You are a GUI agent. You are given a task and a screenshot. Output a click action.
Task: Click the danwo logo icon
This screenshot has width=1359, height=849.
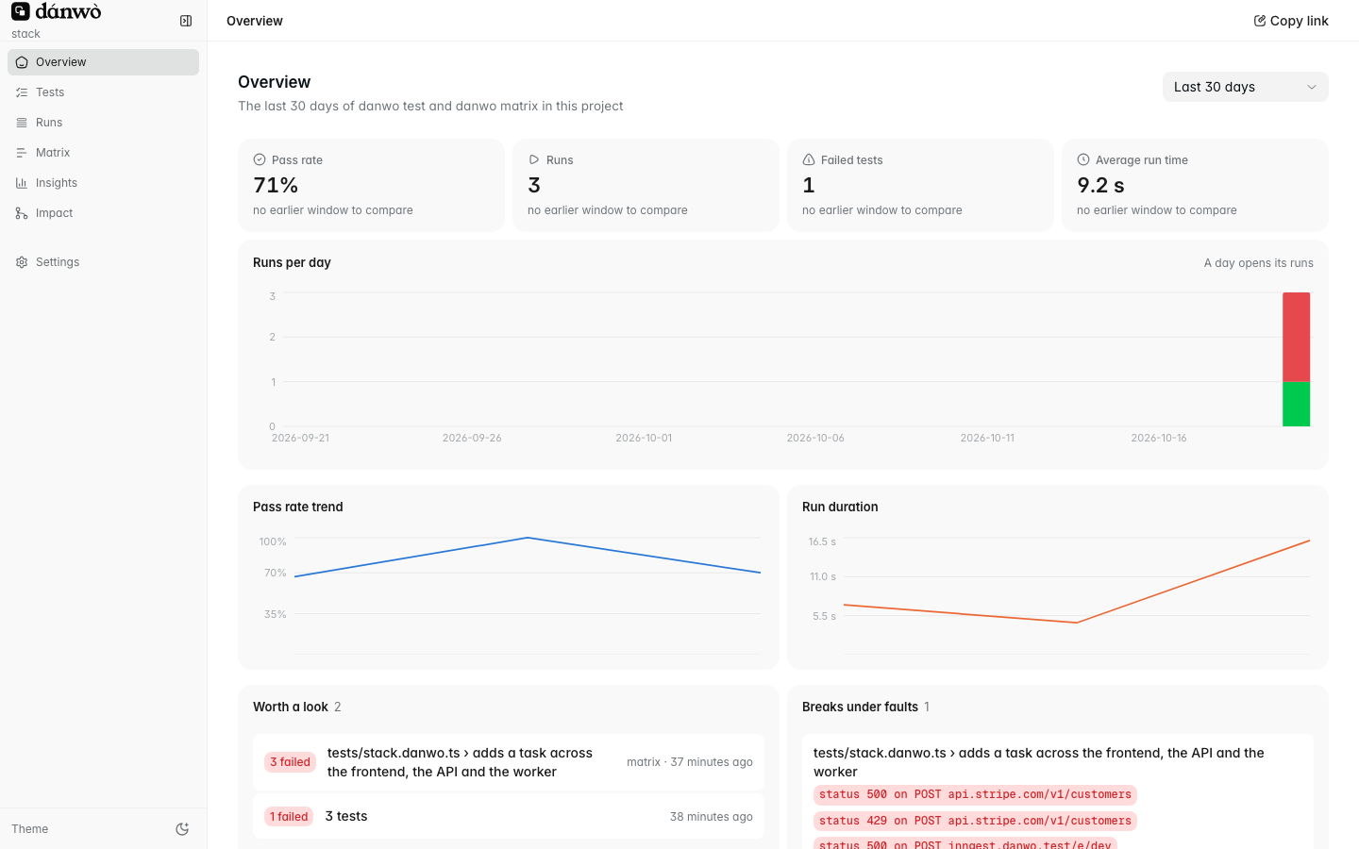[x=21, y=11]
